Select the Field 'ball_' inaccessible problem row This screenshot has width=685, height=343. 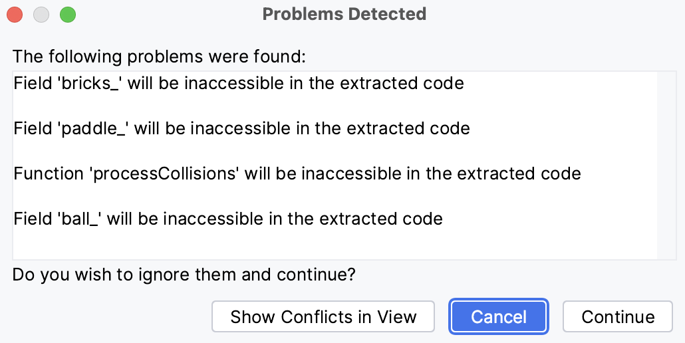coord(227,218)
